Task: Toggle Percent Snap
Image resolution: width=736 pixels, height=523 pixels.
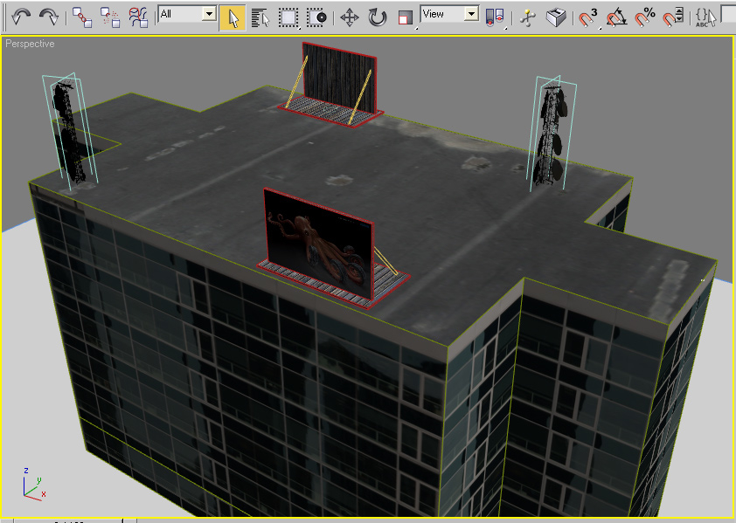Action: [x=643, y=15]
